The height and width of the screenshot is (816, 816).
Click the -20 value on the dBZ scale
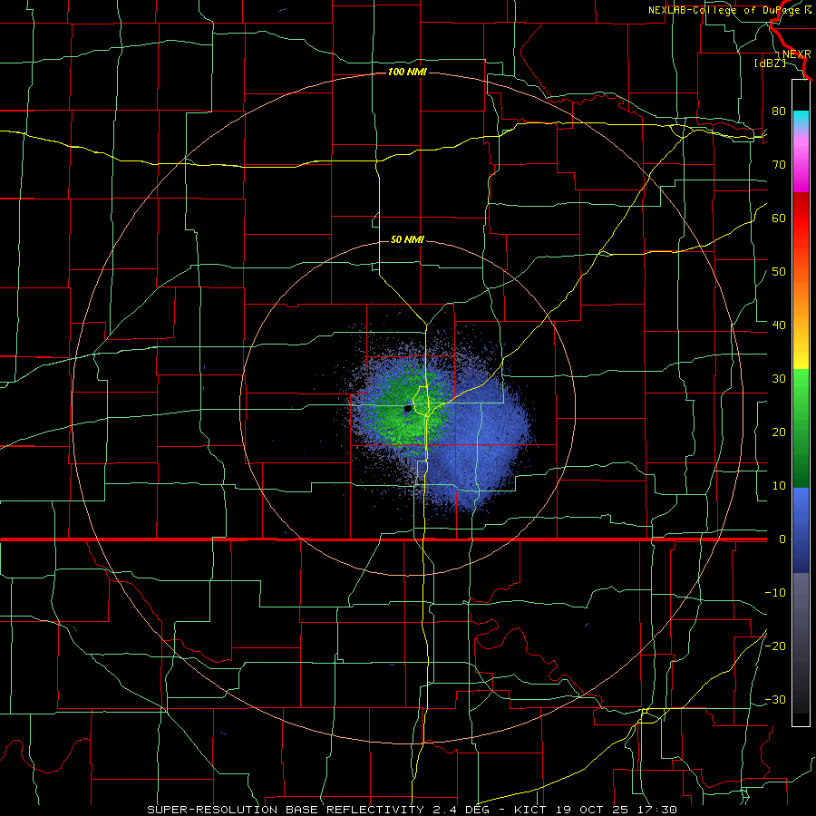point(775,646)
